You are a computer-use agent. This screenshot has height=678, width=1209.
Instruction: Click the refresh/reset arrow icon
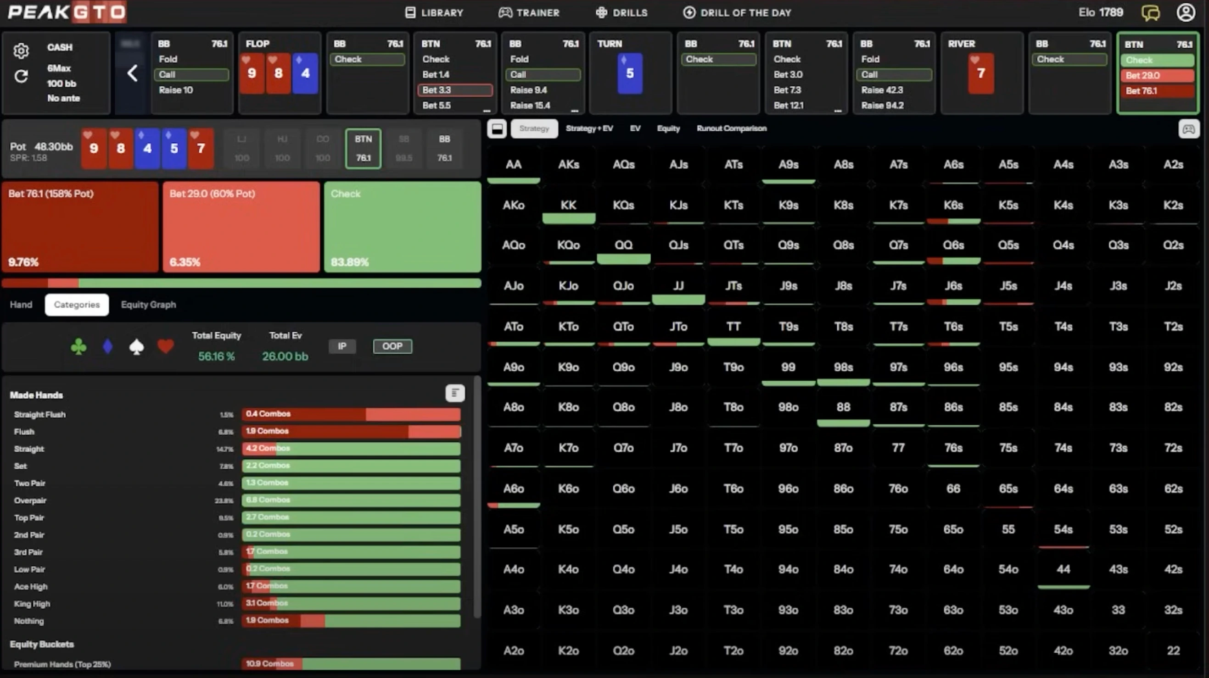(x=21, y=77)
